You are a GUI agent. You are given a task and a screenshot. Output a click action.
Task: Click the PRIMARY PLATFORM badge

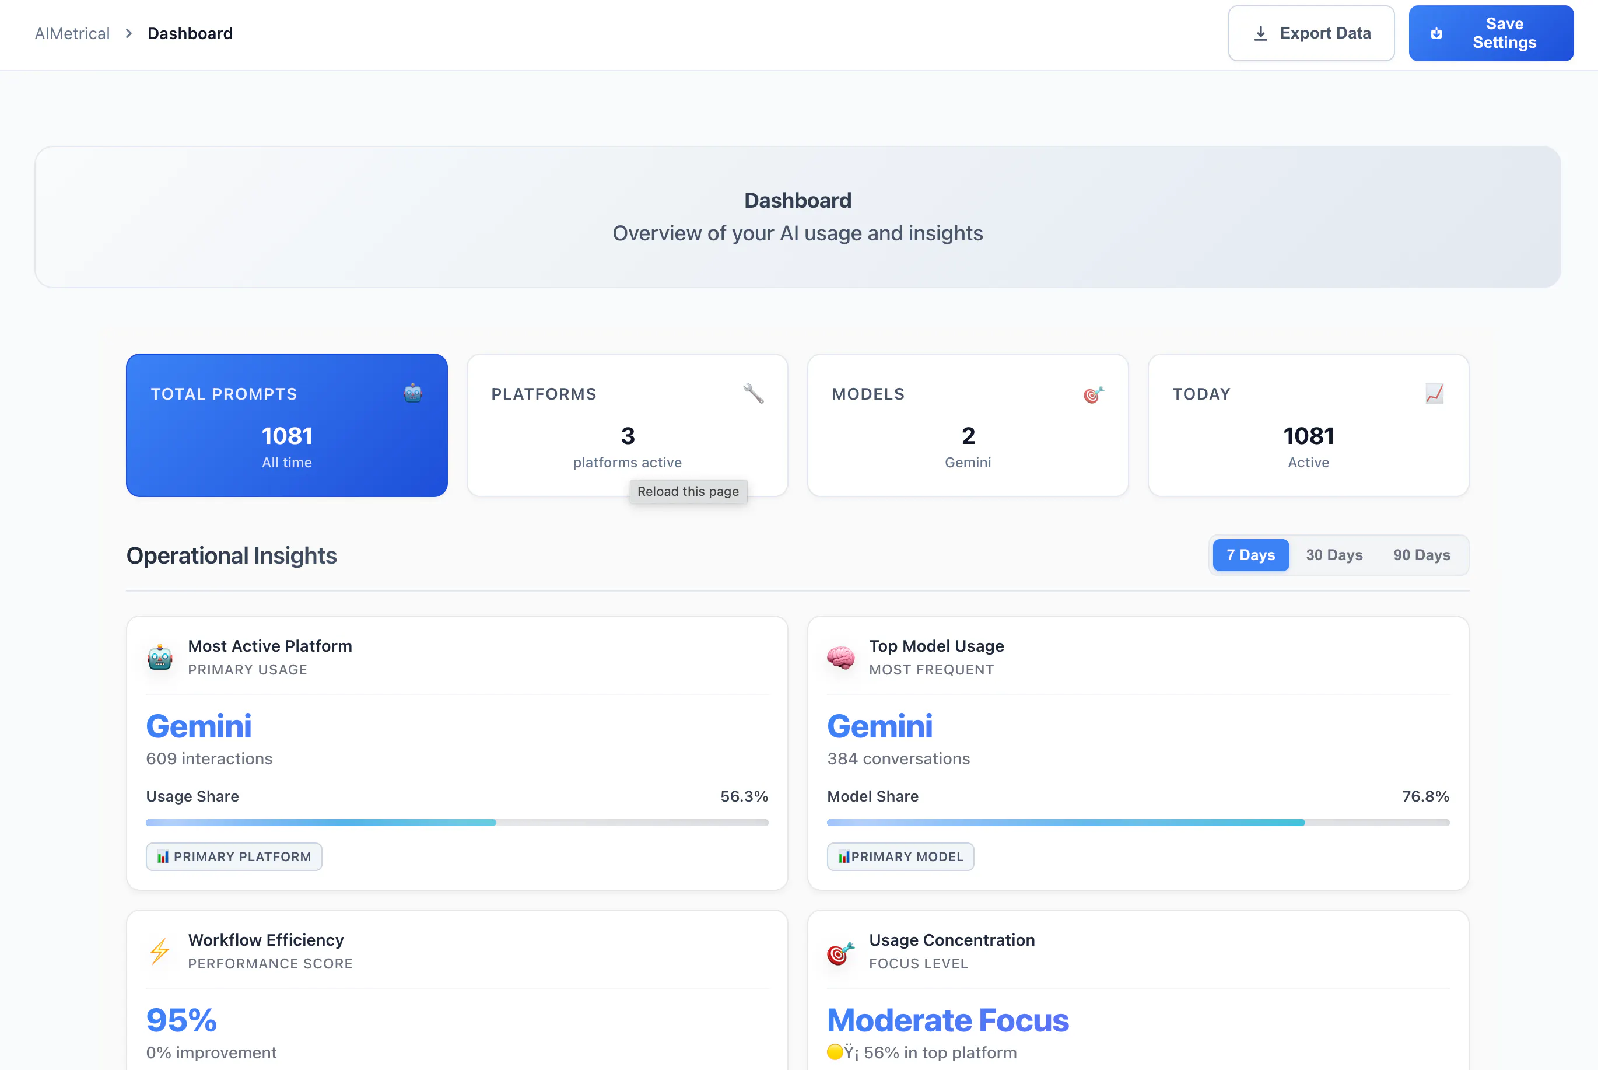[x=234, y=857]
